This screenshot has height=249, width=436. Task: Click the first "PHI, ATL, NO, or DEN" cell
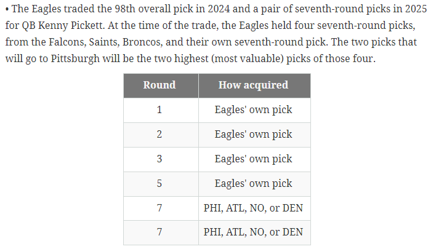click(253, 208)
